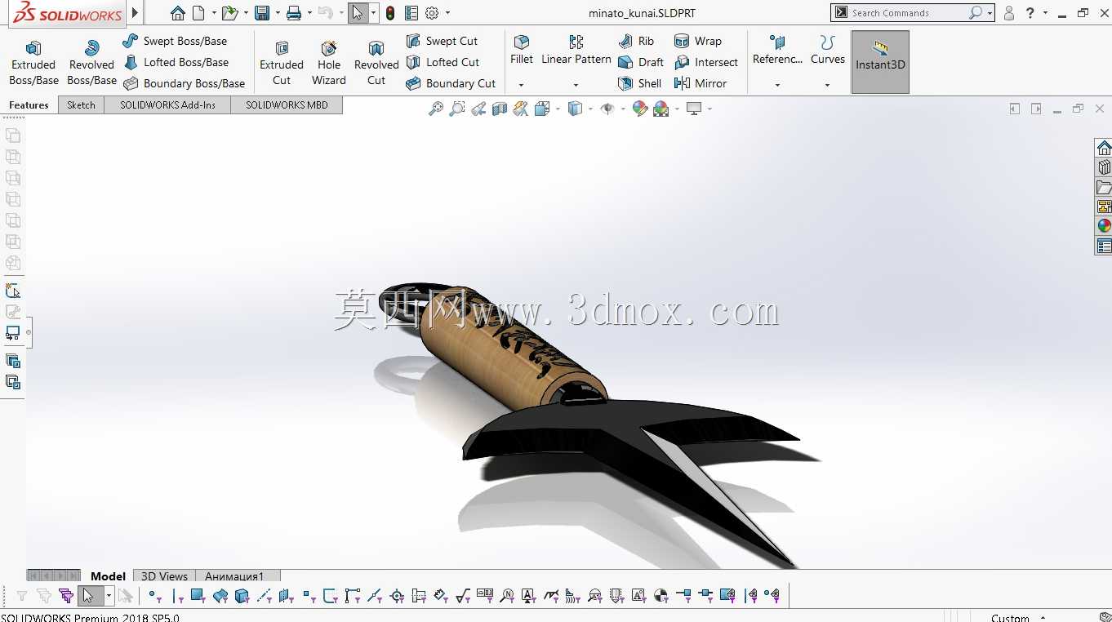The height and width of the screenshot is (622, 1112).
Task: Expand Reference Geometry dropdown arrow
Action: [777, 84]
